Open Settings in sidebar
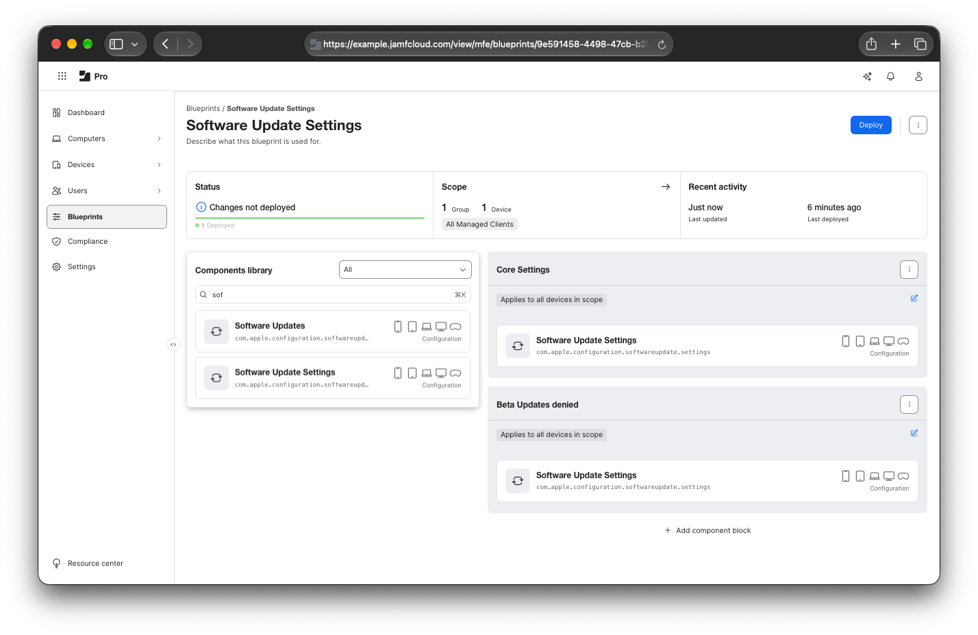Screen dimensions: 978x635 pos(107,266)
